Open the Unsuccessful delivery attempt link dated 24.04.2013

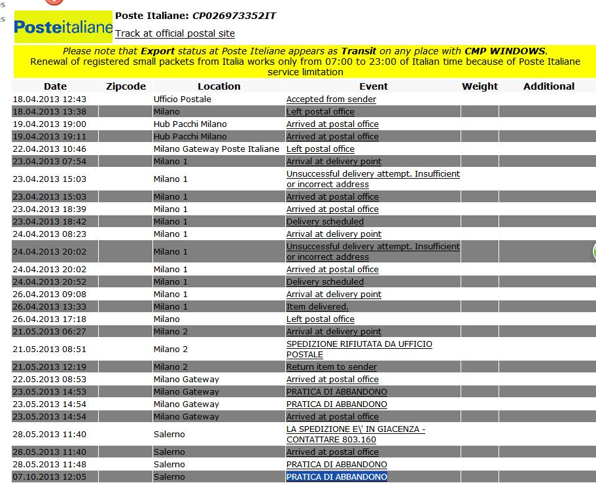(373, 252)
